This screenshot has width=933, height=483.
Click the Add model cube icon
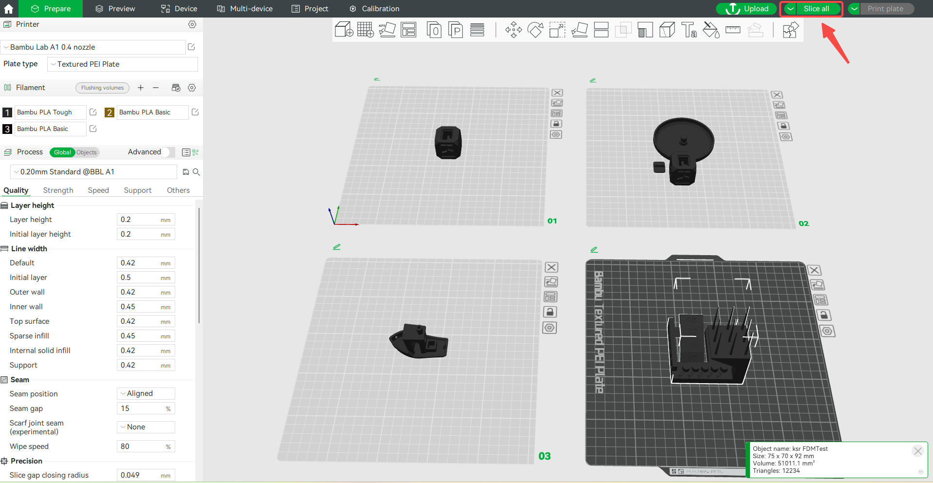pos(344,30)
